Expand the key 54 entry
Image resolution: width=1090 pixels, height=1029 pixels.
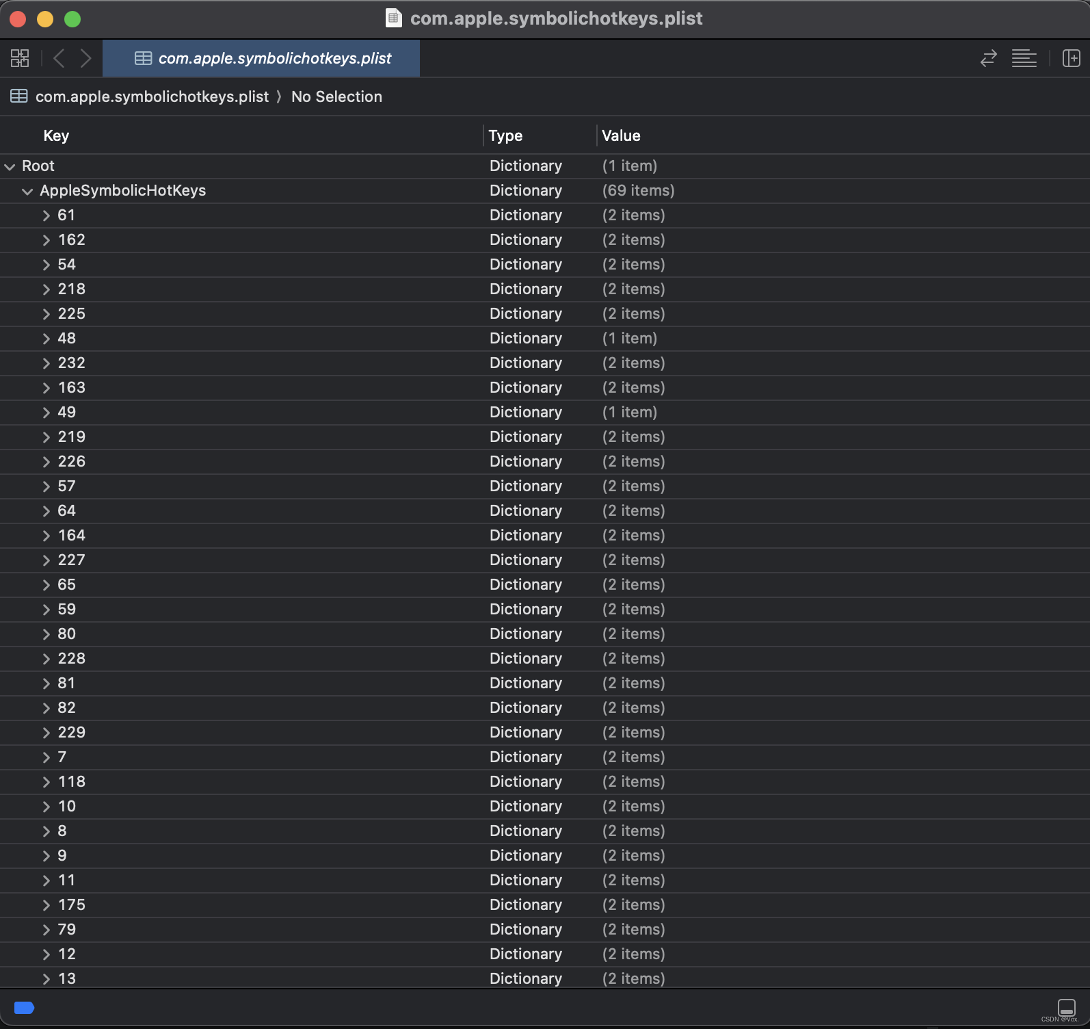click(x=46, y=265)
